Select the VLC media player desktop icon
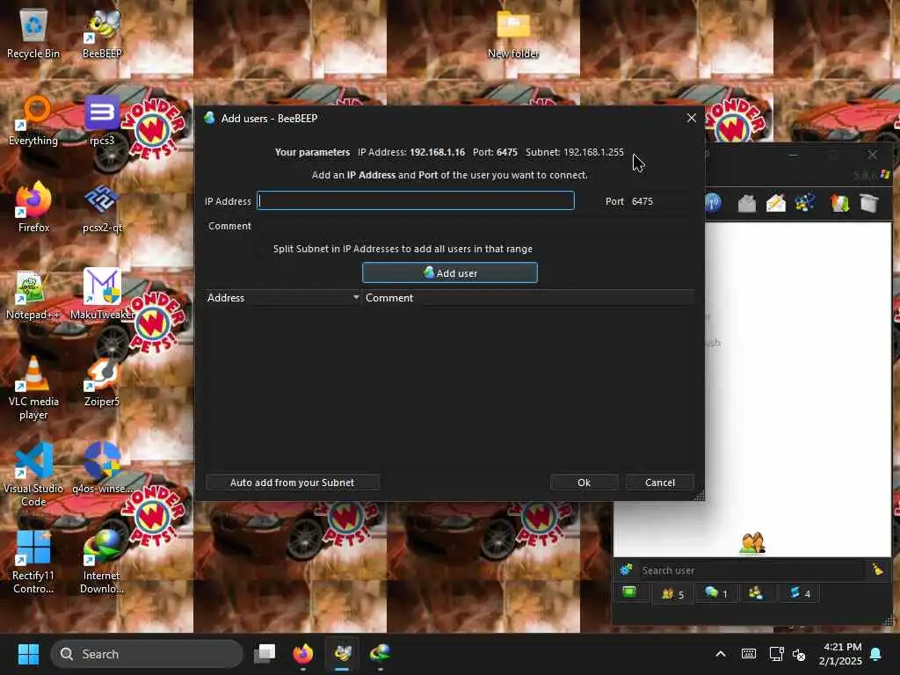 coord(33,388)
